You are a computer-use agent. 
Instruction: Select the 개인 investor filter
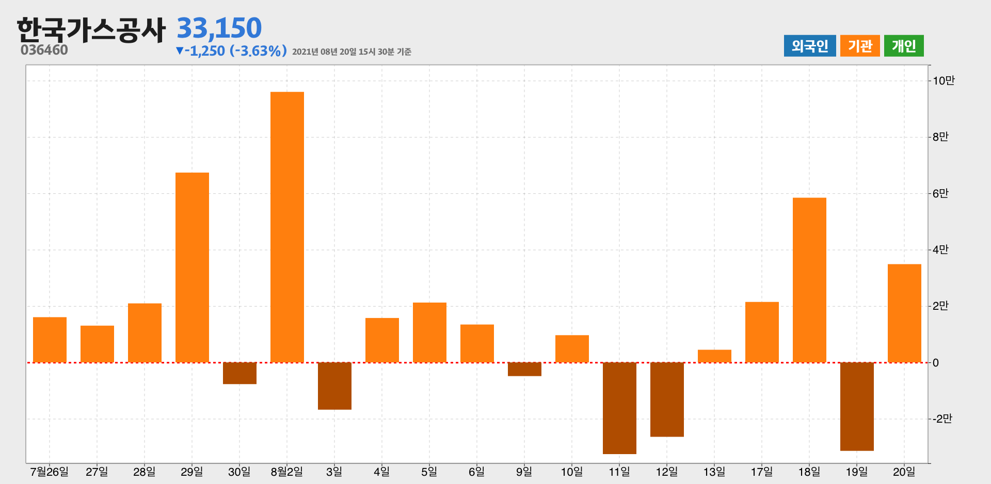[x=904, y=46]
